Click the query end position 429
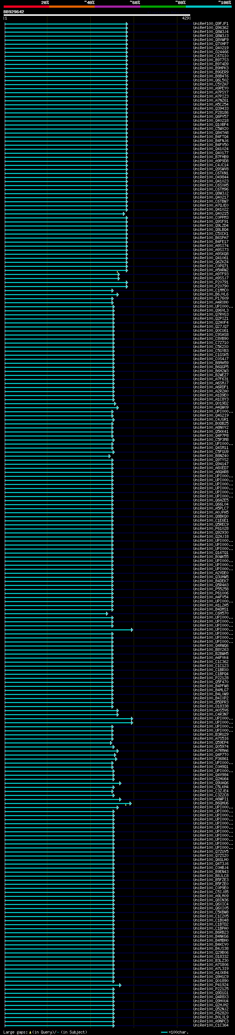 coord(185,18)
